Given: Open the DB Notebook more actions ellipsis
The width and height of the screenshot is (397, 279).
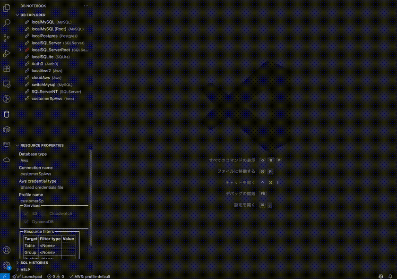Looking at the screenshot, I should pyautogui.click(x=86, y=6).
